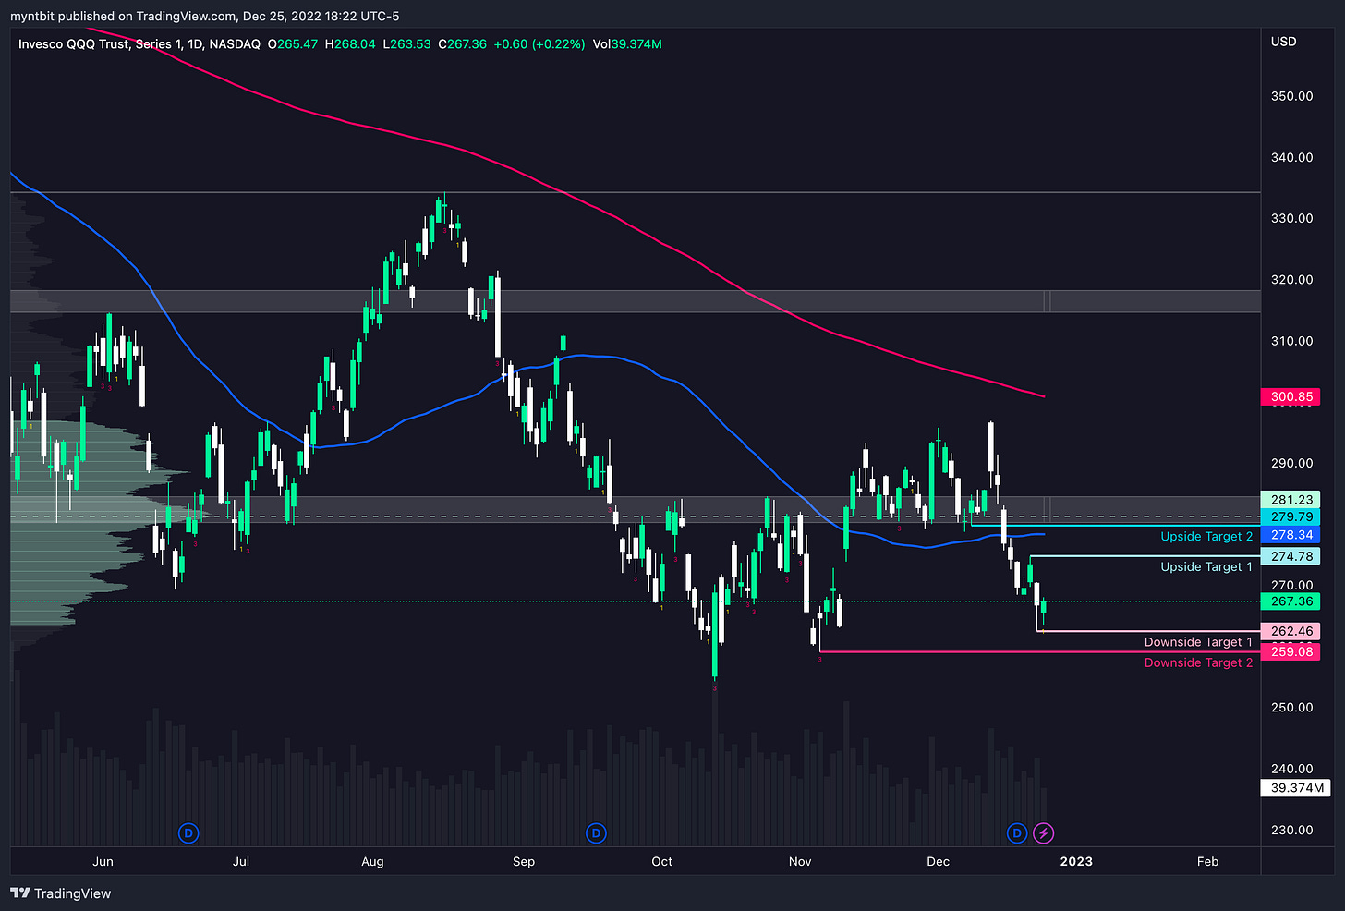Click the purple lightning earnings marker
This screenshot has height=911, width=1345.
point(1043,833)
